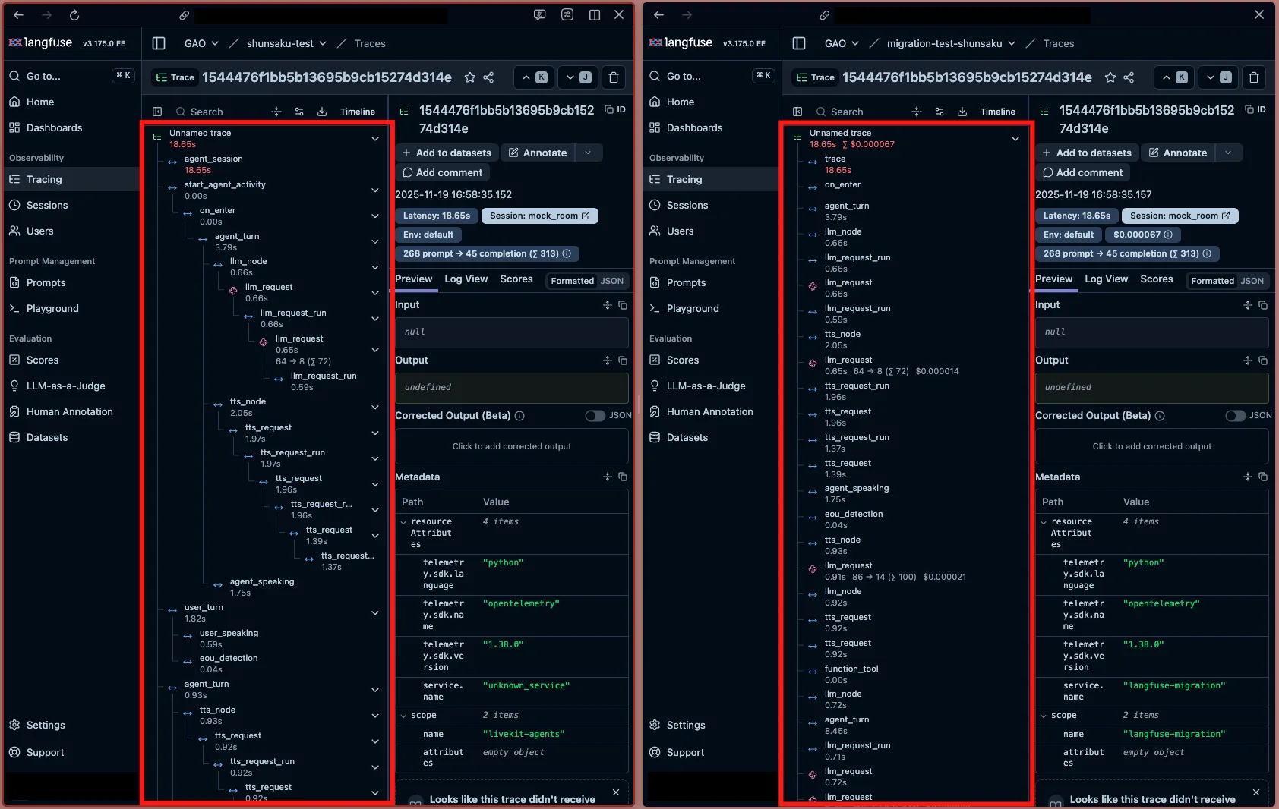This screenshot has width=1279, height=809.
Task: Click the share icon in right window header
Action: [1129, 77]
